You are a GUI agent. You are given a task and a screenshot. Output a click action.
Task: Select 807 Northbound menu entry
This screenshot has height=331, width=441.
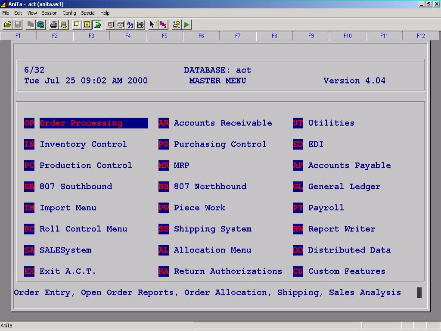pyautogui.click(x=202, y=187)
